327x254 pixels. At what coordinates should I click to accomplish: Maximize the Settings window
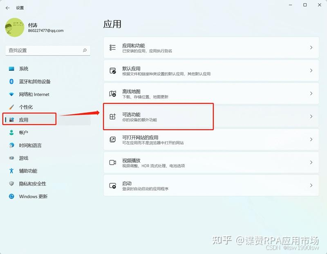(305, 5)
